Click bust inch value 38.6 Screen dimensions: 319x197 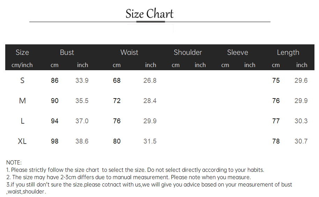click(82, 141)
